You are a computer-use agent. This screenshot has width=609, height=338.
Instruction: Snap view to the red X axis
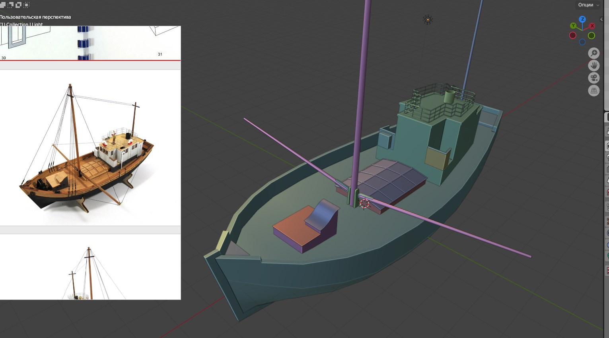coord(592,26)
